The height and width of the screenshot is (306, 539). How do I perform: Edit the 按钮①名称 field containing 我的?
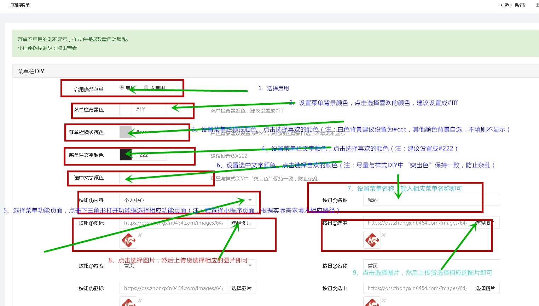431,200
